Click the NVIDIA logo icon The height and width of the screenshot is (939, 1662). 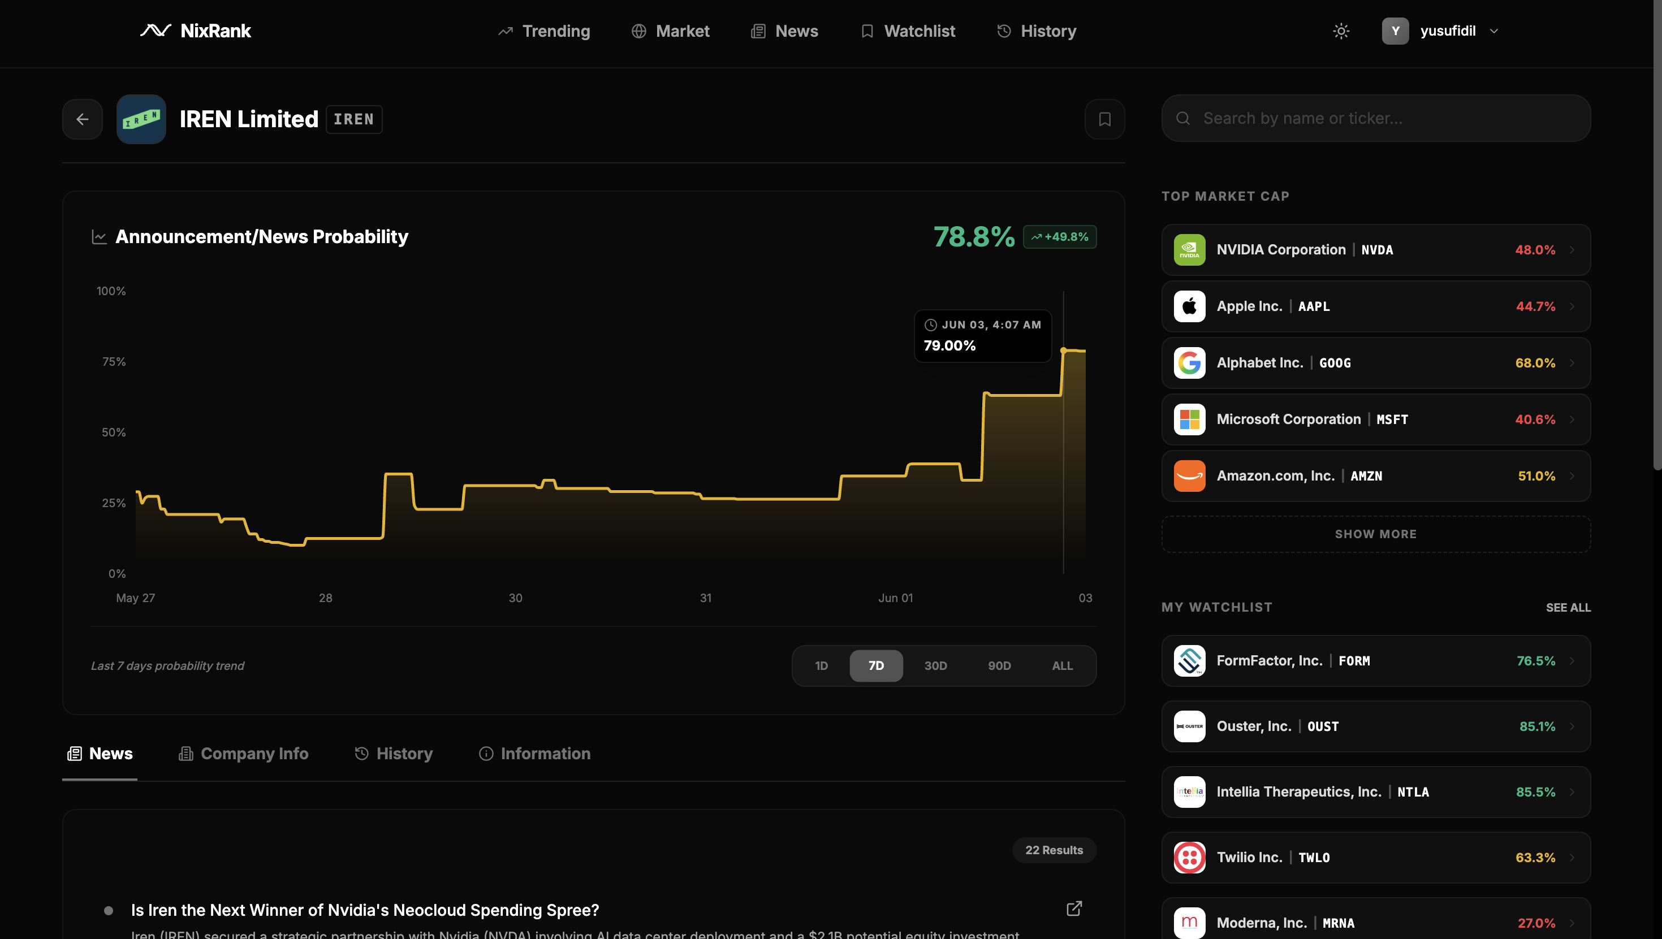coord(1189,249)
